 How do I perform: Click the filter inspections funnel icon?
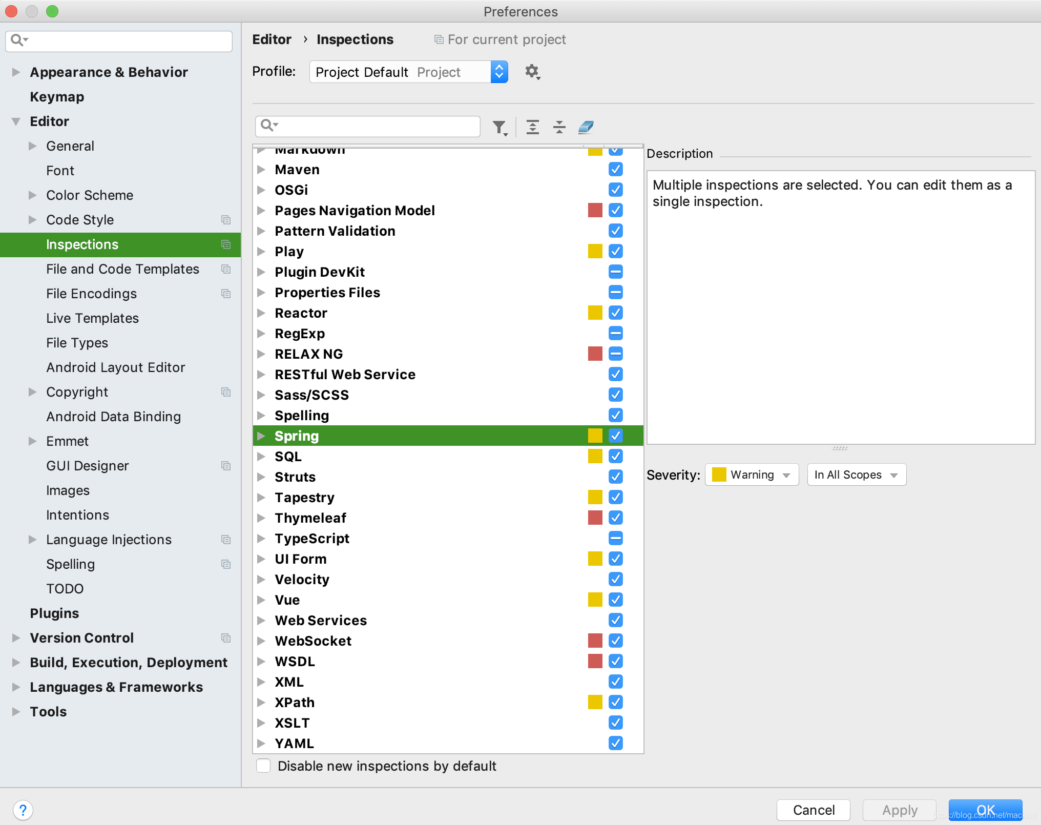pos(499,127)
